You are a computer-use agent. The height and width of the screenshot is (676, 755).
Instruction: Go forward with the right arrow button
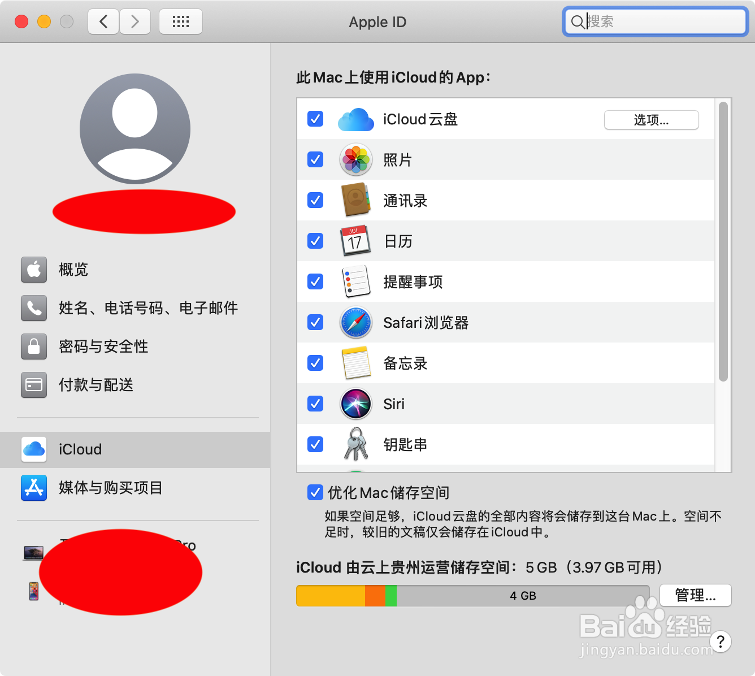click(x=135, y=21)
